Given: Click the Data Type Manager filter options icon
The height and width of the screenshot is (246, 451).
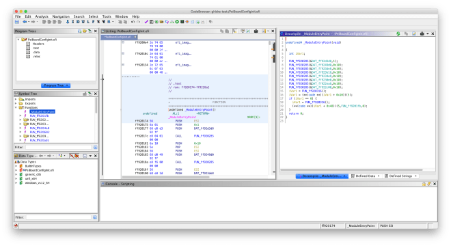Looking at the screenshot, I should (95, 217).
